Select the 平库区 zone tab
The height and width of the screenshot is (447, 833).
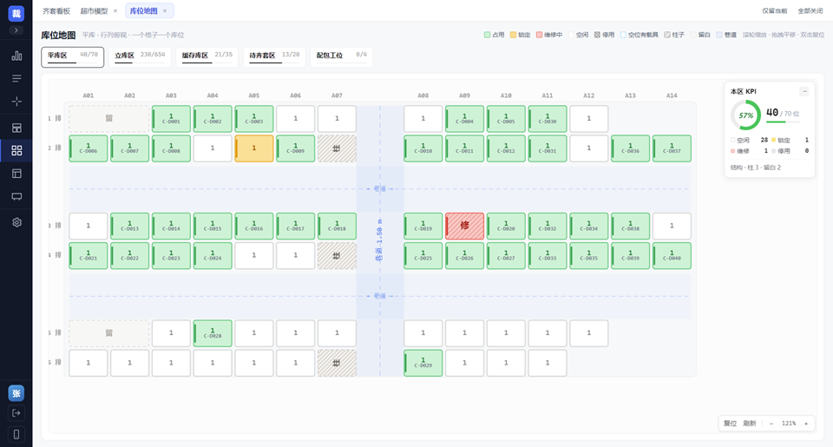tap(72, 57)
